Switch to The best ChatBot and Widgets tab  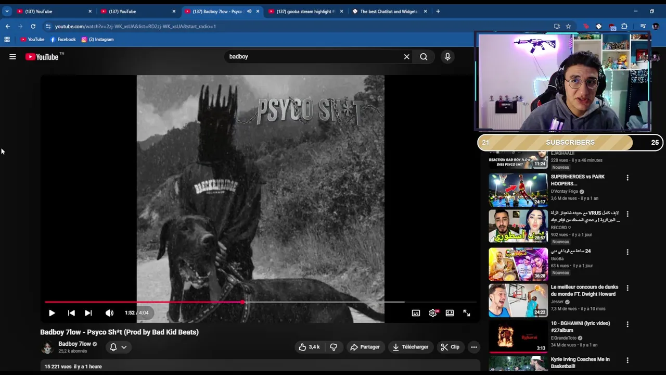389,11
